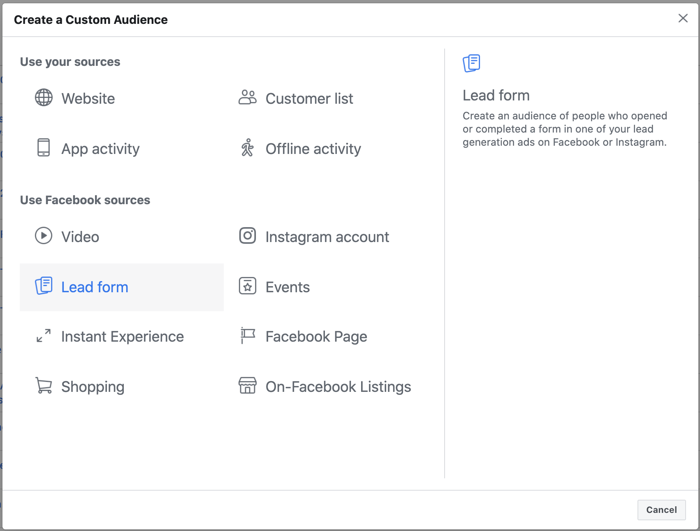Screen dimensions: 700x531
Task: Close the Create a Custom Audience dialog
Action: point(683,18)
